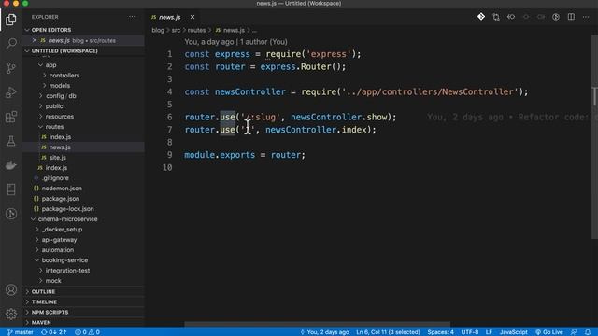
Task: Open the Testing flask icon
Action: click(11, 141)
